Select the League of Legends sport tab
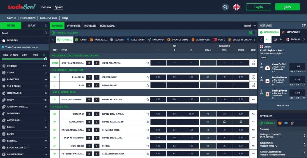 pyautogui.click(x=240, y=40)
